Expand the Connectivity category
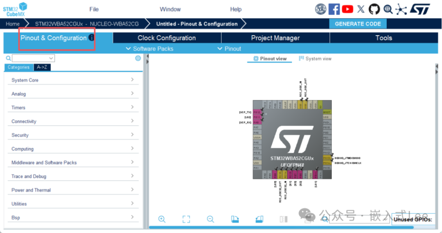This screenshot has height=233, width=442. [73, 121]
